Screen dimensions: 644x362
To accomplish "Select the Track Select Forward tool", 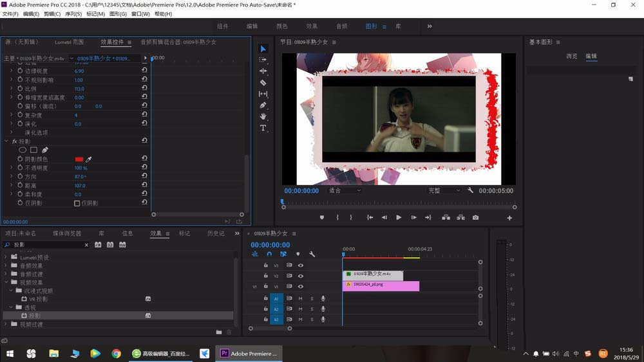I will click(263, 60).
